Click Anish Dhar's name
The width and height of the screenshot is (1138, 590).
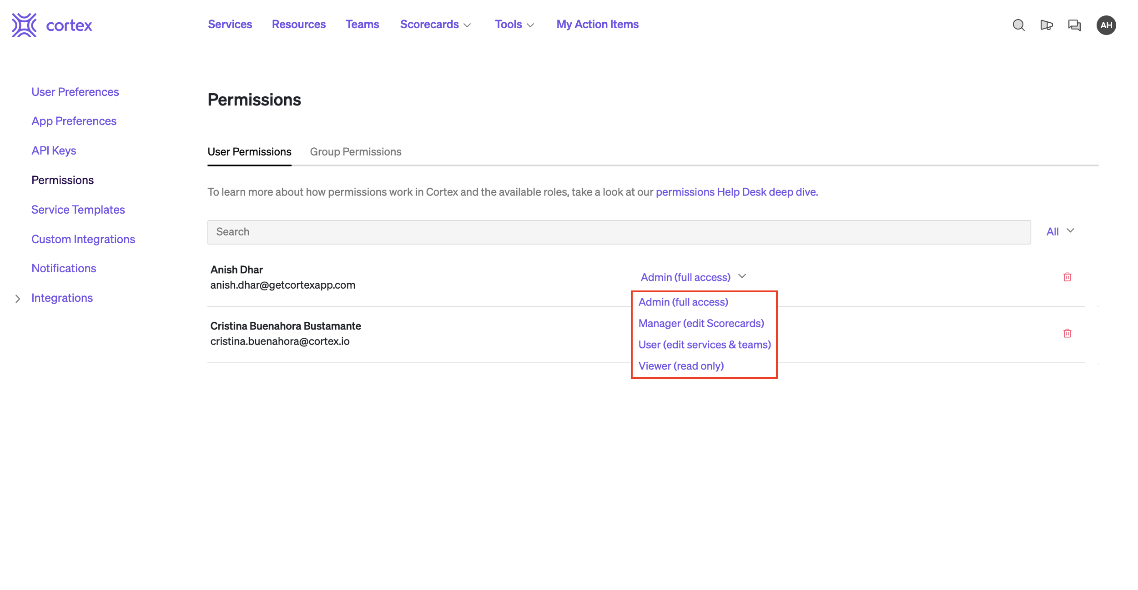pos(237,270)
